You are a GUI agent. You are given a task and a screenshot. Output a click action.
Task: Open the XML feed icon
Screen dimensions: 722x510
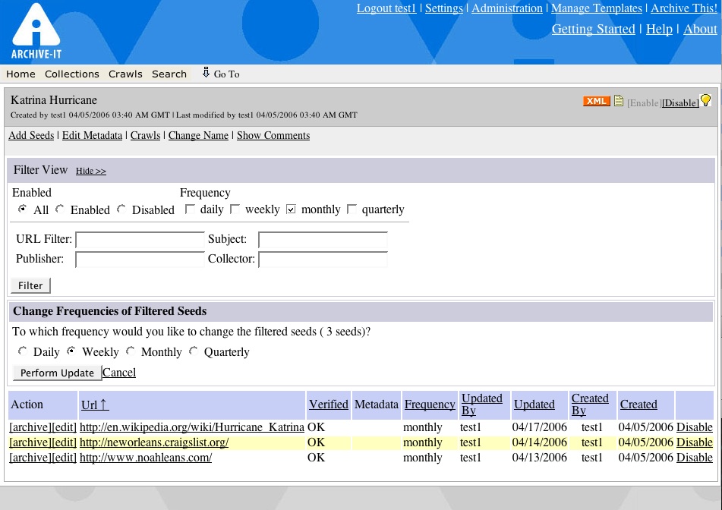(x=596, y=101)
